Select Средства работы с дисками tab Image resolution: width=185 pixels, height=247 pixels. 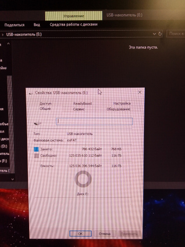(x=74, y=25)
